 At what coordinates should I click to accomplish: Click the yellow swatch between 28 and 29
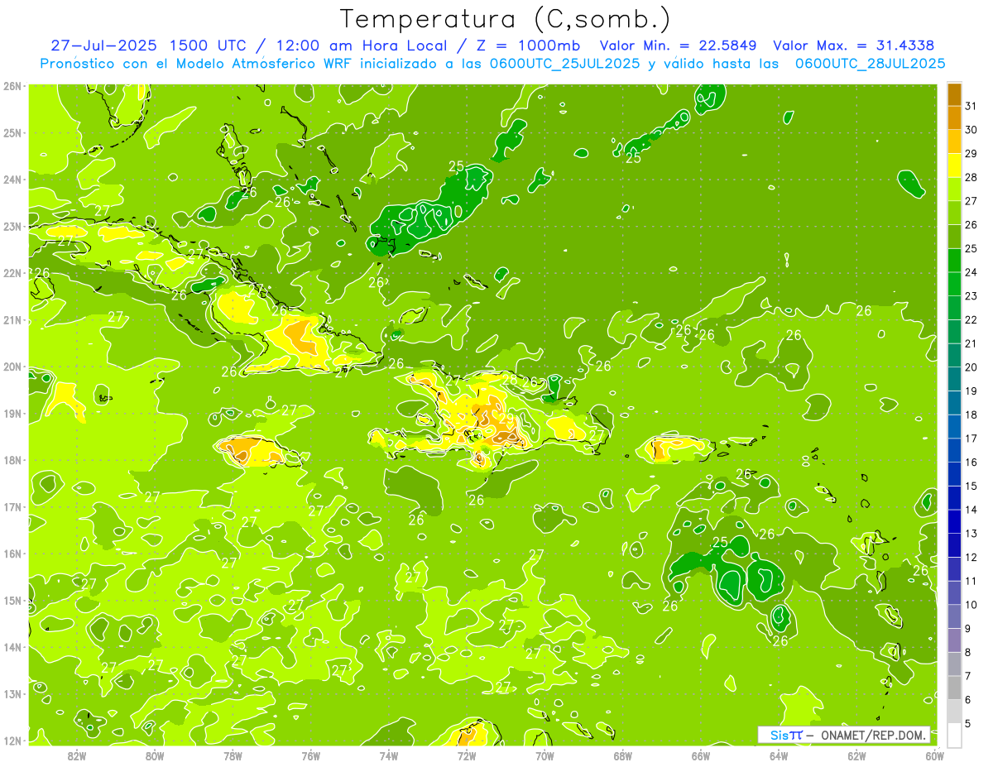[954, 165]
